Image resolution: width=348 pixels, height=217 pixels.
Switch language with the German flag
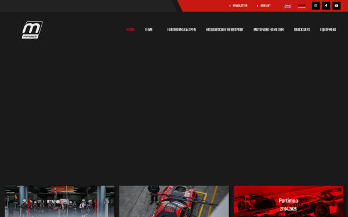point(302,6)
